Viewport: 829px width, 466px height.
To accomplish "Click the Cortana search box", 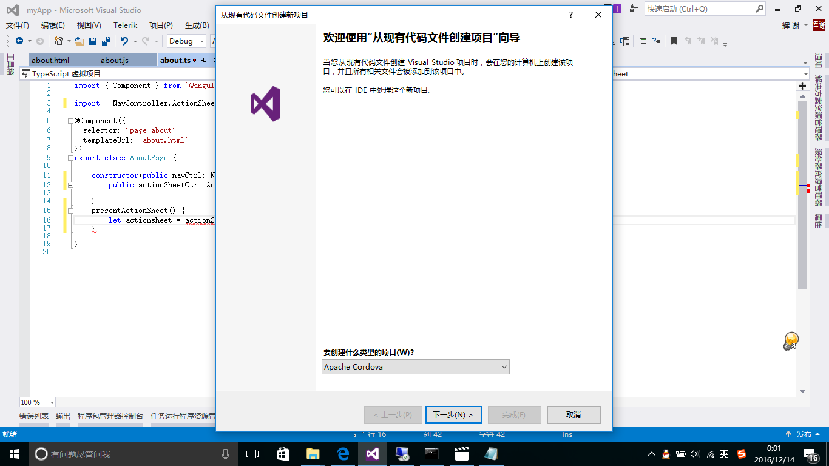I will 132,454.
